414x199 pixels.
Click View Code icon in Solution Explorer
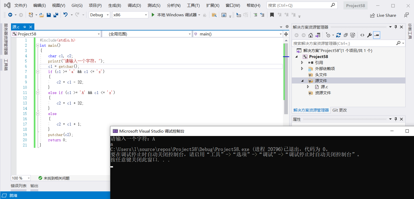[x=362, y=35]
